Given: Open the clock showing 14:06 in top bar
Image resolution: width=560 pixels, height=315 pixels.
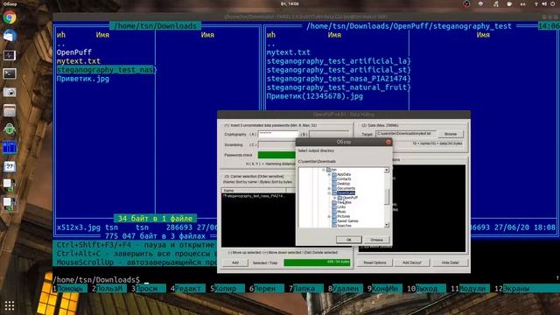Looking at the screenshot, I should 290,3.
